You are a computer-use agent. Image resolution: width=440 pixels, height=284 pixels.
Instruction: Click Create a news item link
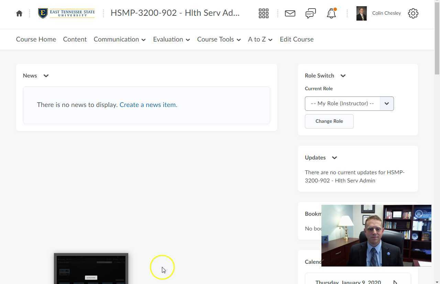click(x=148, y=105)
